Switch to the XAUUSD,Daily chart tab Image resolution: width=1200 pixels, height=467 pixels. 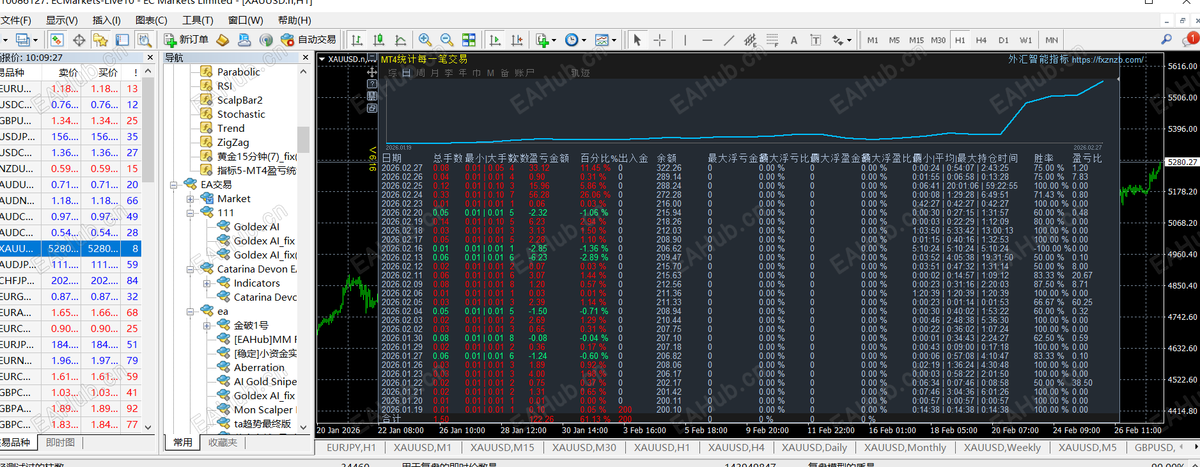pos(814,448)
